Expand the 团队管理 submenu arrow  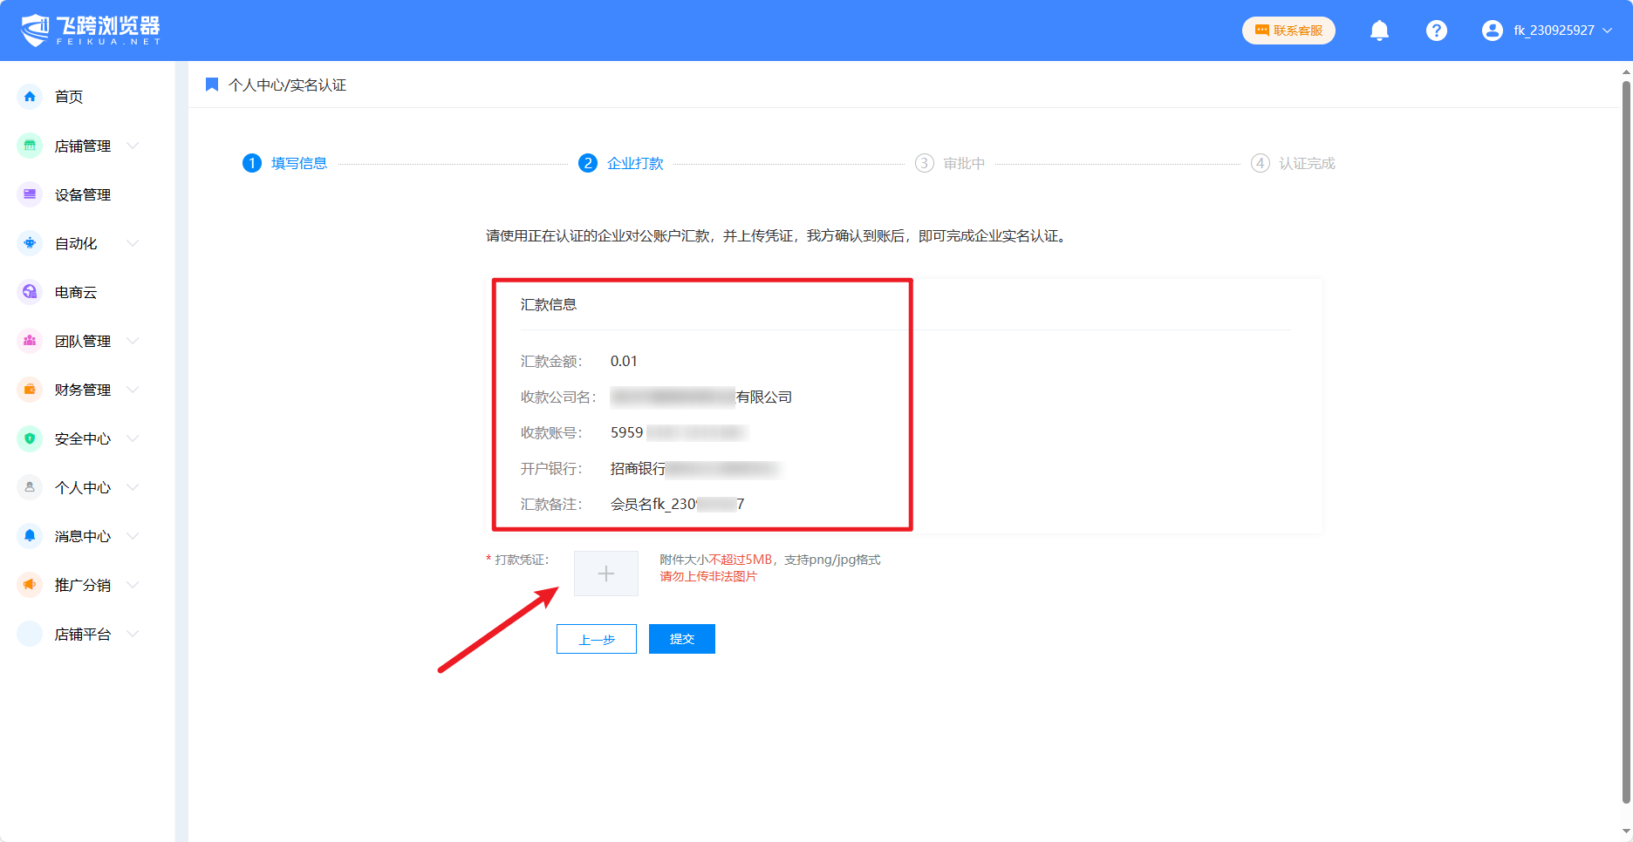click(133, 341)
